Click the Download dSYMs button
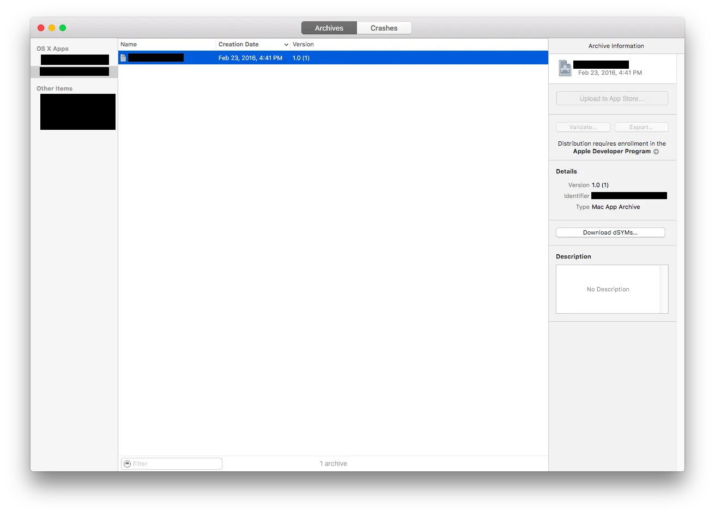Viewport: 715px width, 515px height. click(610, 232)
